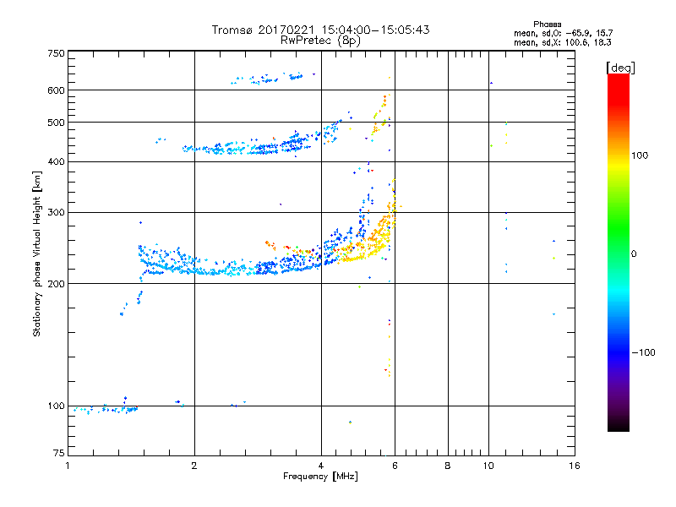This screenshot has width=676, height=507.
Task: Click the E-layer trace near 100 km
Action: pyautogui.click(x=106, y=409)
